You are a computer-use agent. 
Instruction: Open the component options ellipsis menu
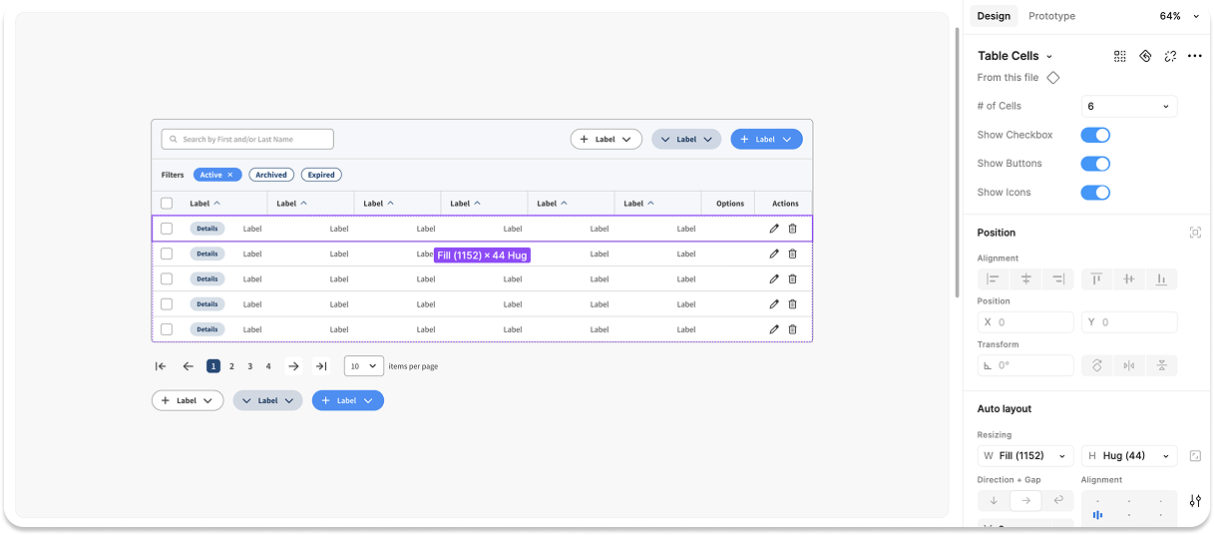click(1195, 56)
